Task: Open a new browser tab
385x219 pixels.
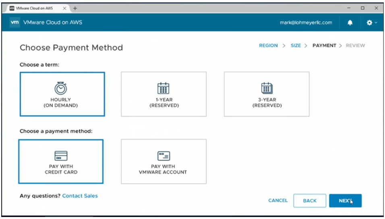Action: tap(75, 8)
